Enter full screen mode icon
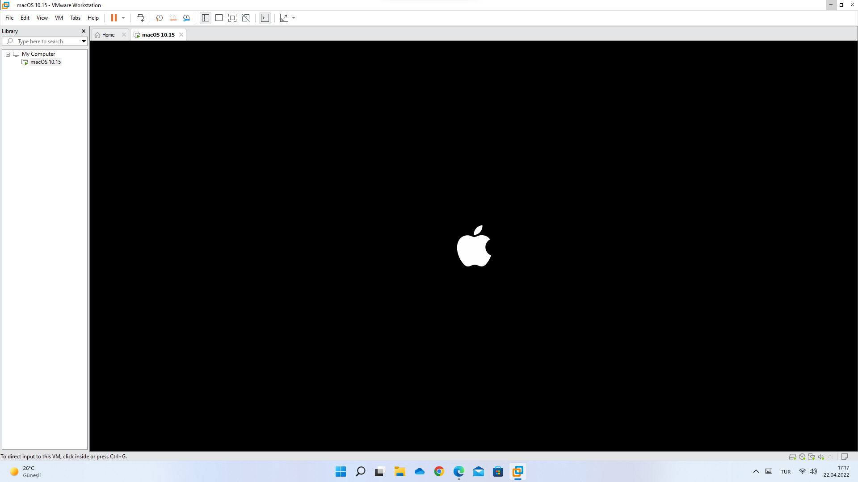This screenshot has height=482, width=858. point(232,18)
